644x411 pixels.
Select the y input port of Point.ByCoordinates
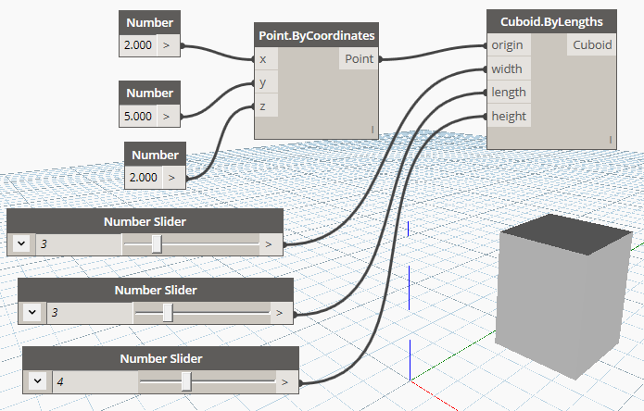coord(266,82)
